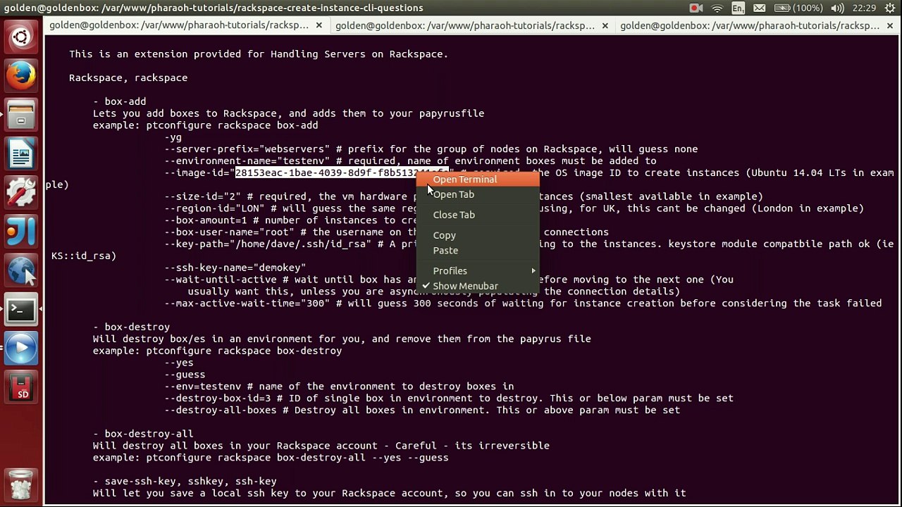Screen dimensions: 902x507
Task: Select the Terminal icon in the launcher
Action: 21,310
